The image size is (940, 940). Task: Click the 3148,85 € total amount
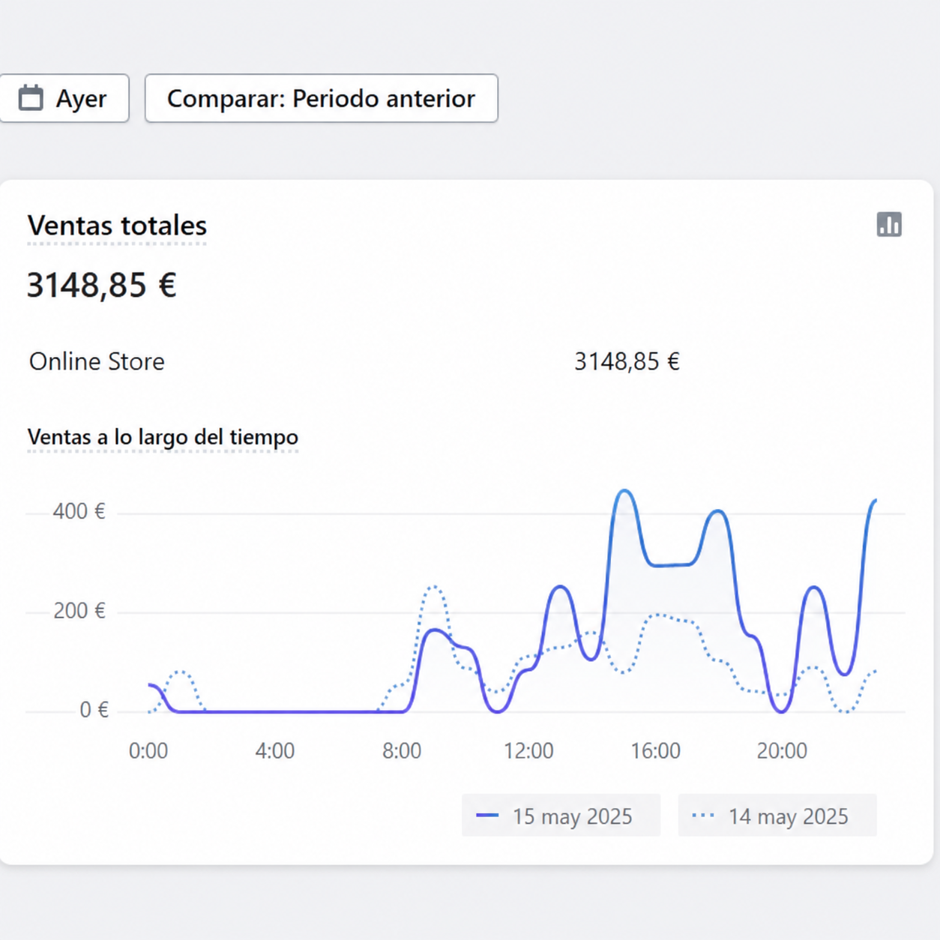pyautogui.click(x=102, y=285)
